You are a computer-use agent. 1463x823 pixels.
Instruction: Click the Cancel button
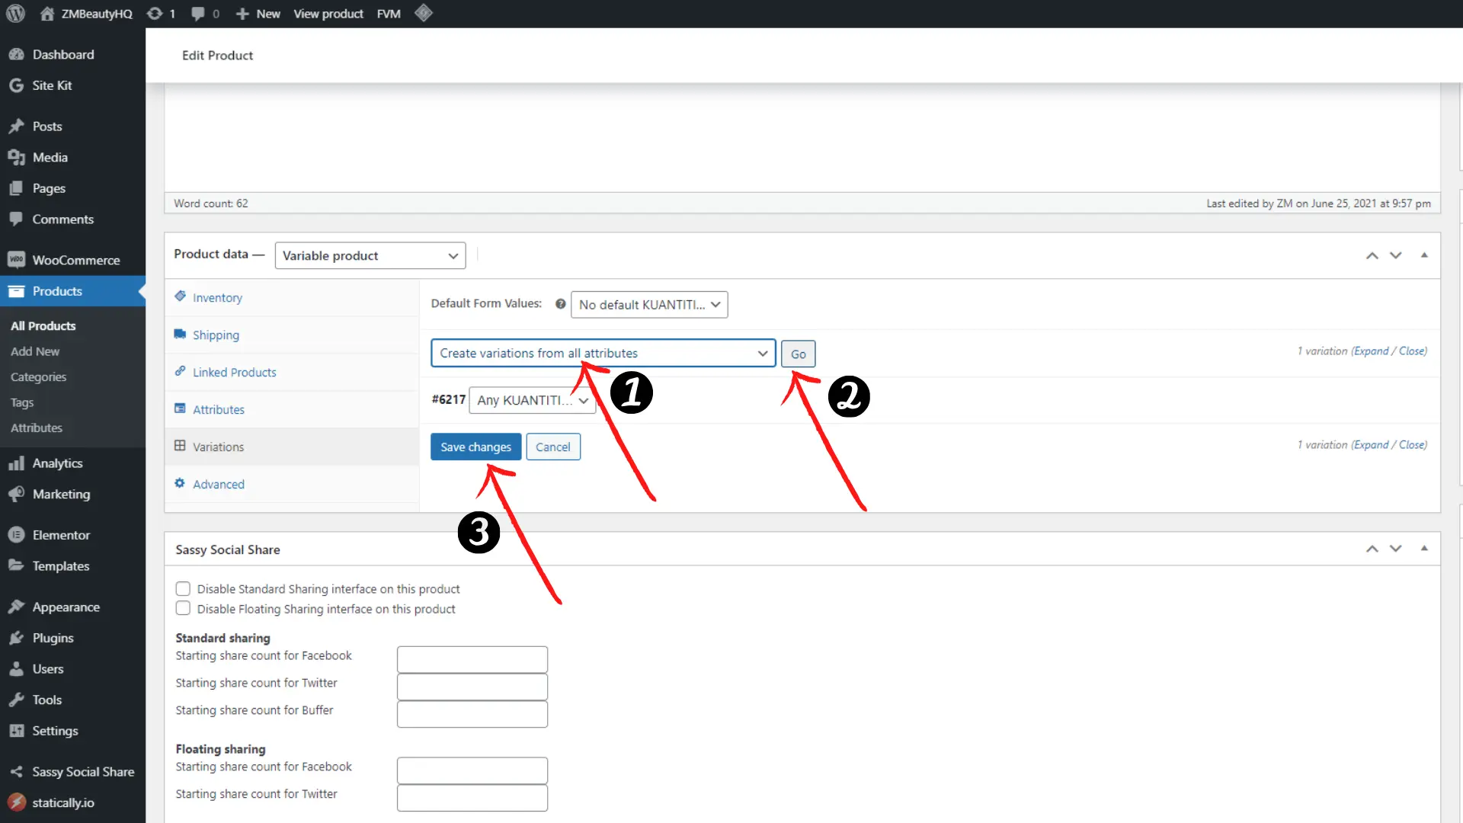tap(553, 447)
